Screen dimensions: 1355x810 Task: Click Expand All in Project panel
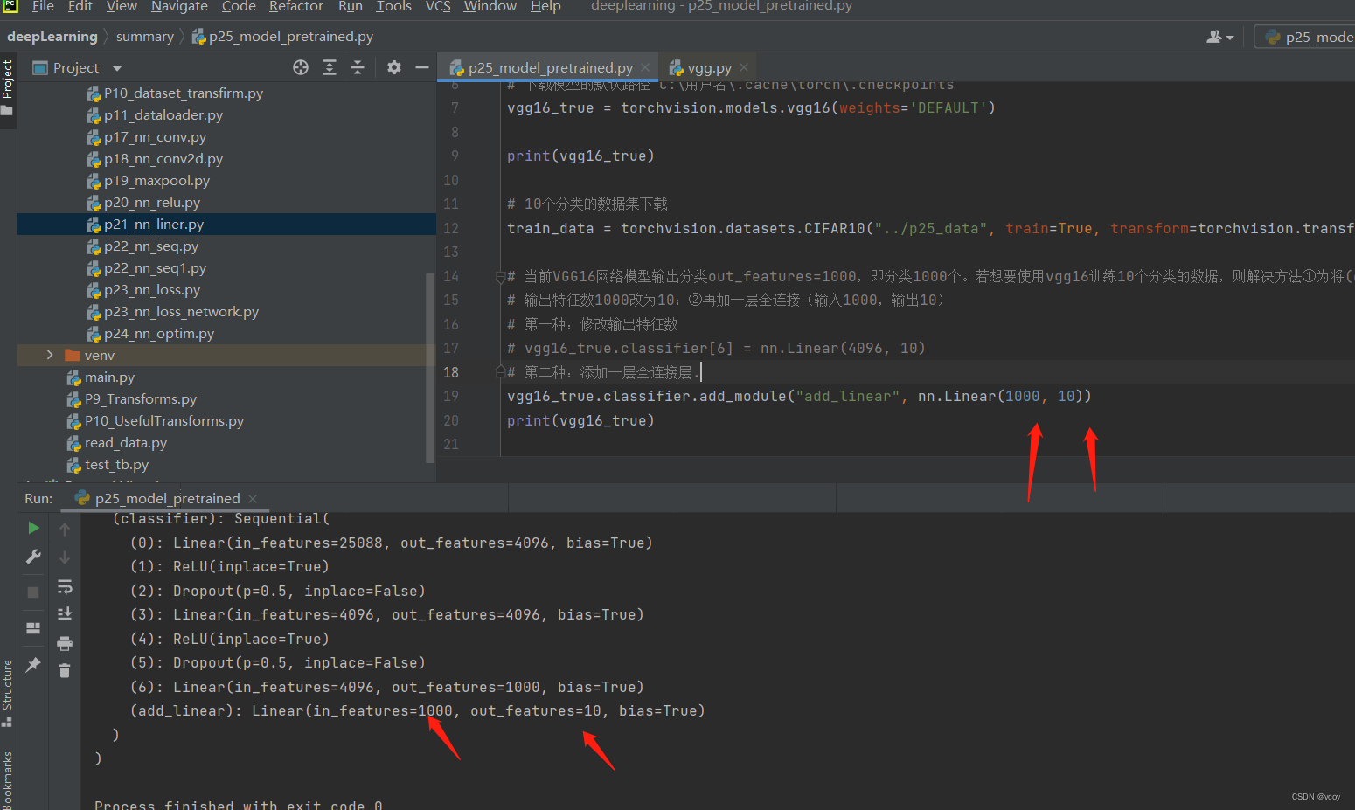[330, 67]
